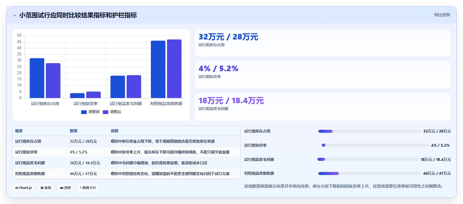
Task: Click the 调整后 bar for 试行组缺货率
Action: point(93,95)
